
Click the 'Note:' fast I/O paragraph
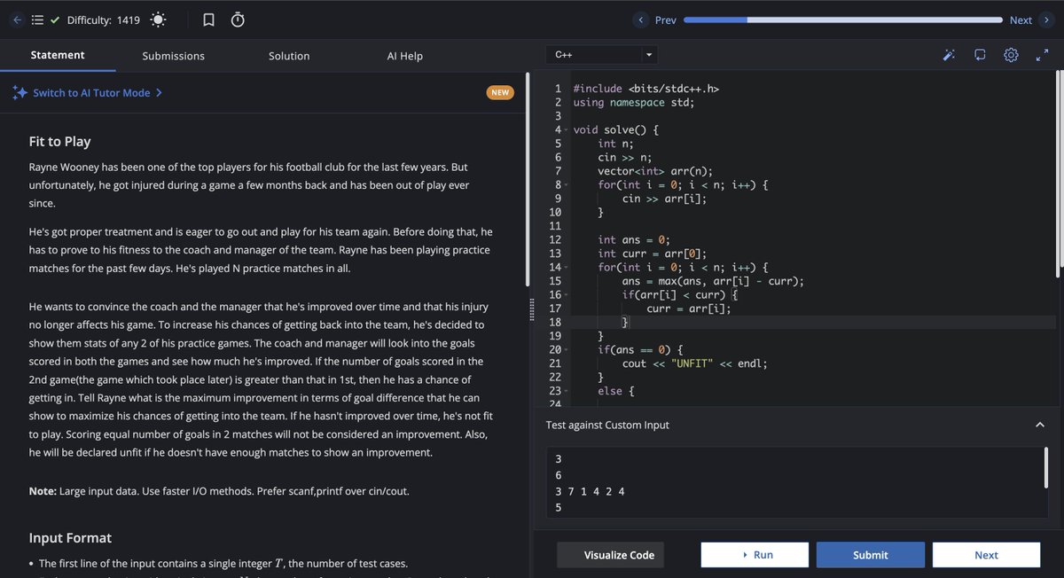pos(219,491)
